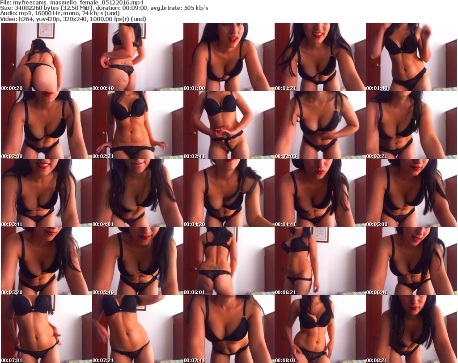Click the frame stamped 00:06:21
The width and height of the screenshot is (458, 363).
click(320, 261)
